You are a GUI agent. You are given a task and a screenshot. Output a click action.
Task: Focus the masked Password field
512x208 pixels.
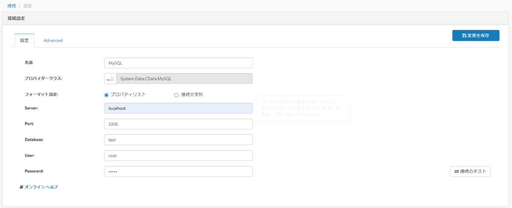[x=178, y=171]
